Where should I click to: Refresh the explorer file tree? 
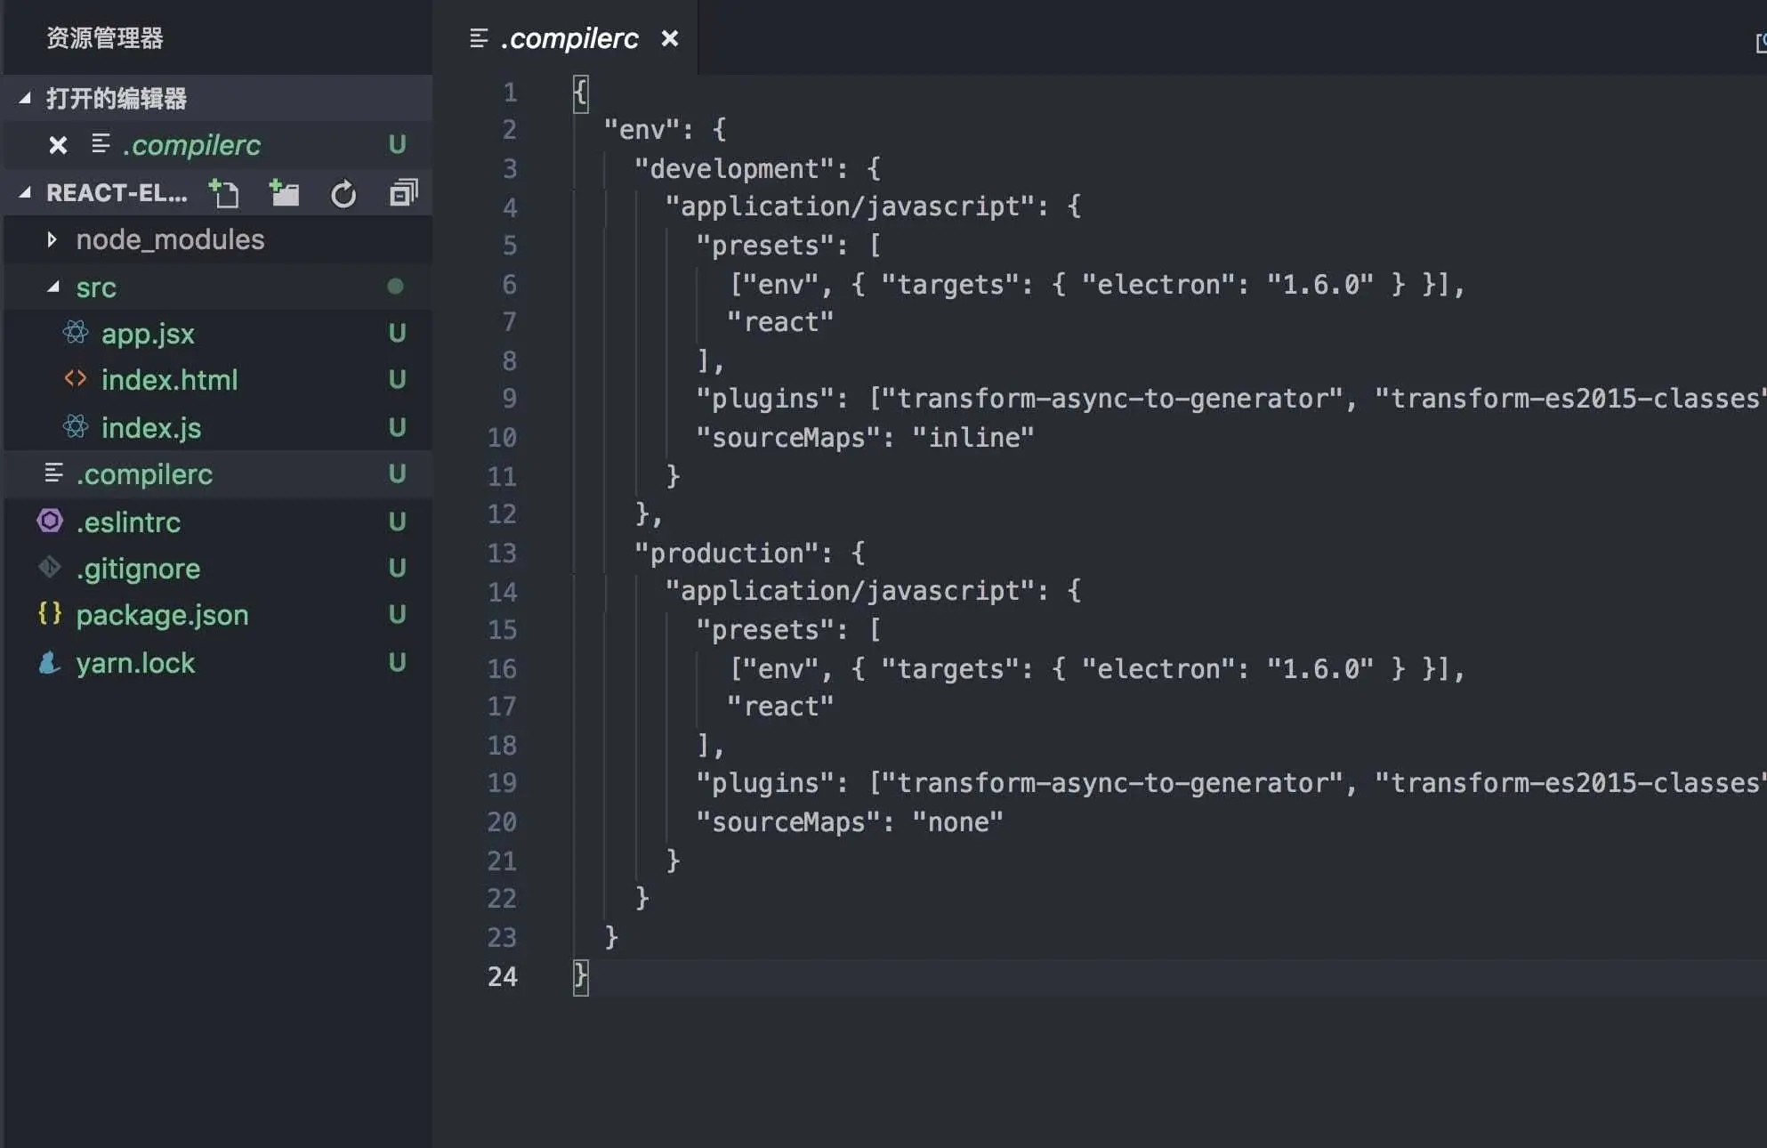pos(343,193)
